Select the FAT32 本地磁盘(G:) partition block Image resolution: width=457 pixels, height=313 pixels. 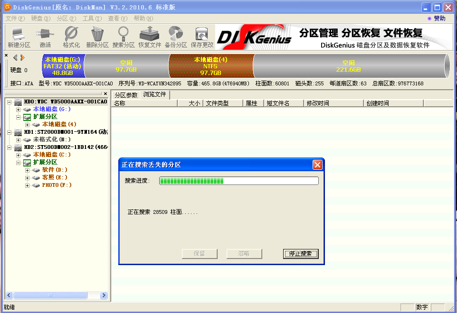point(63,66)
